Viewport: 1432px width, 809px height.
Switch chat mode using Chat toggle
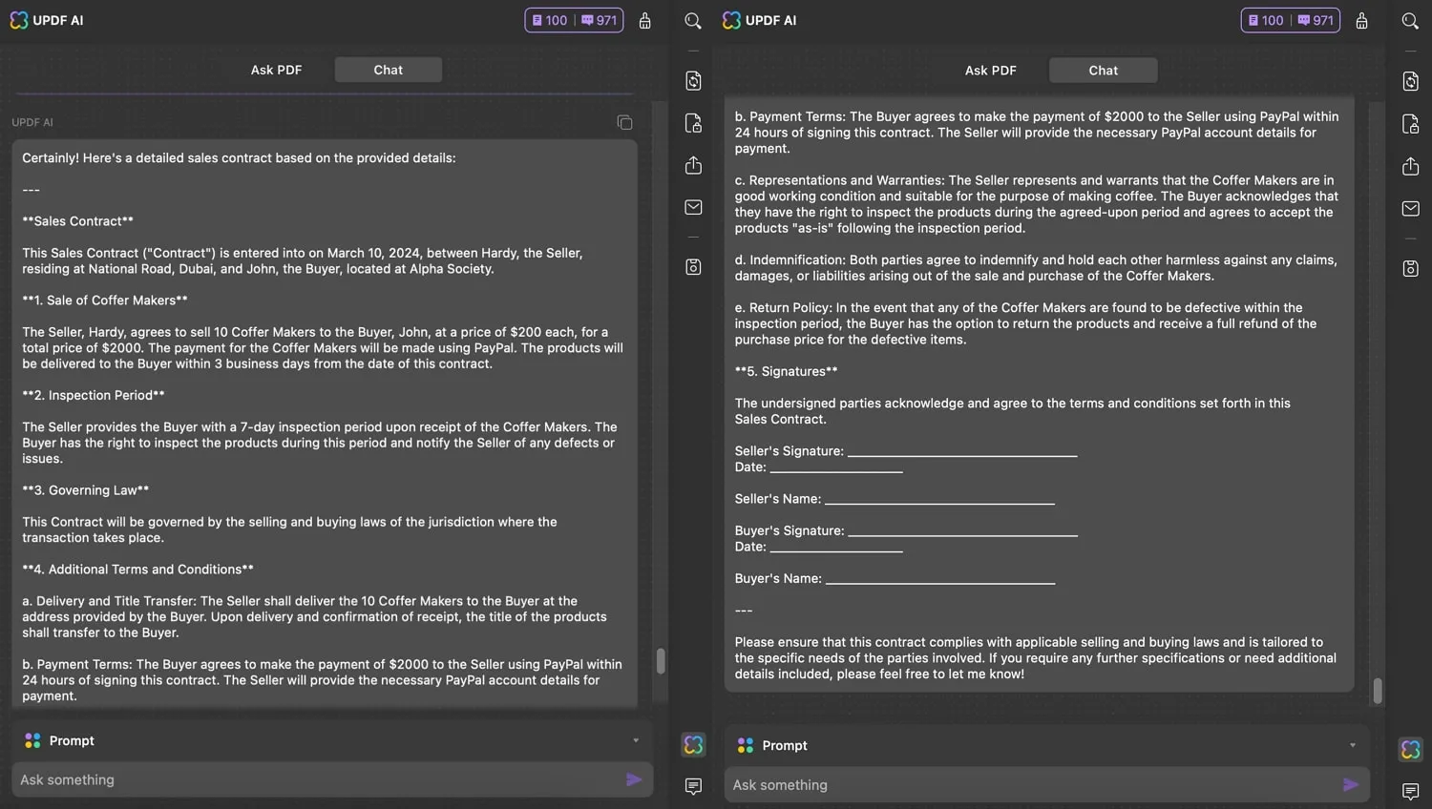click(x=388, y=69)
